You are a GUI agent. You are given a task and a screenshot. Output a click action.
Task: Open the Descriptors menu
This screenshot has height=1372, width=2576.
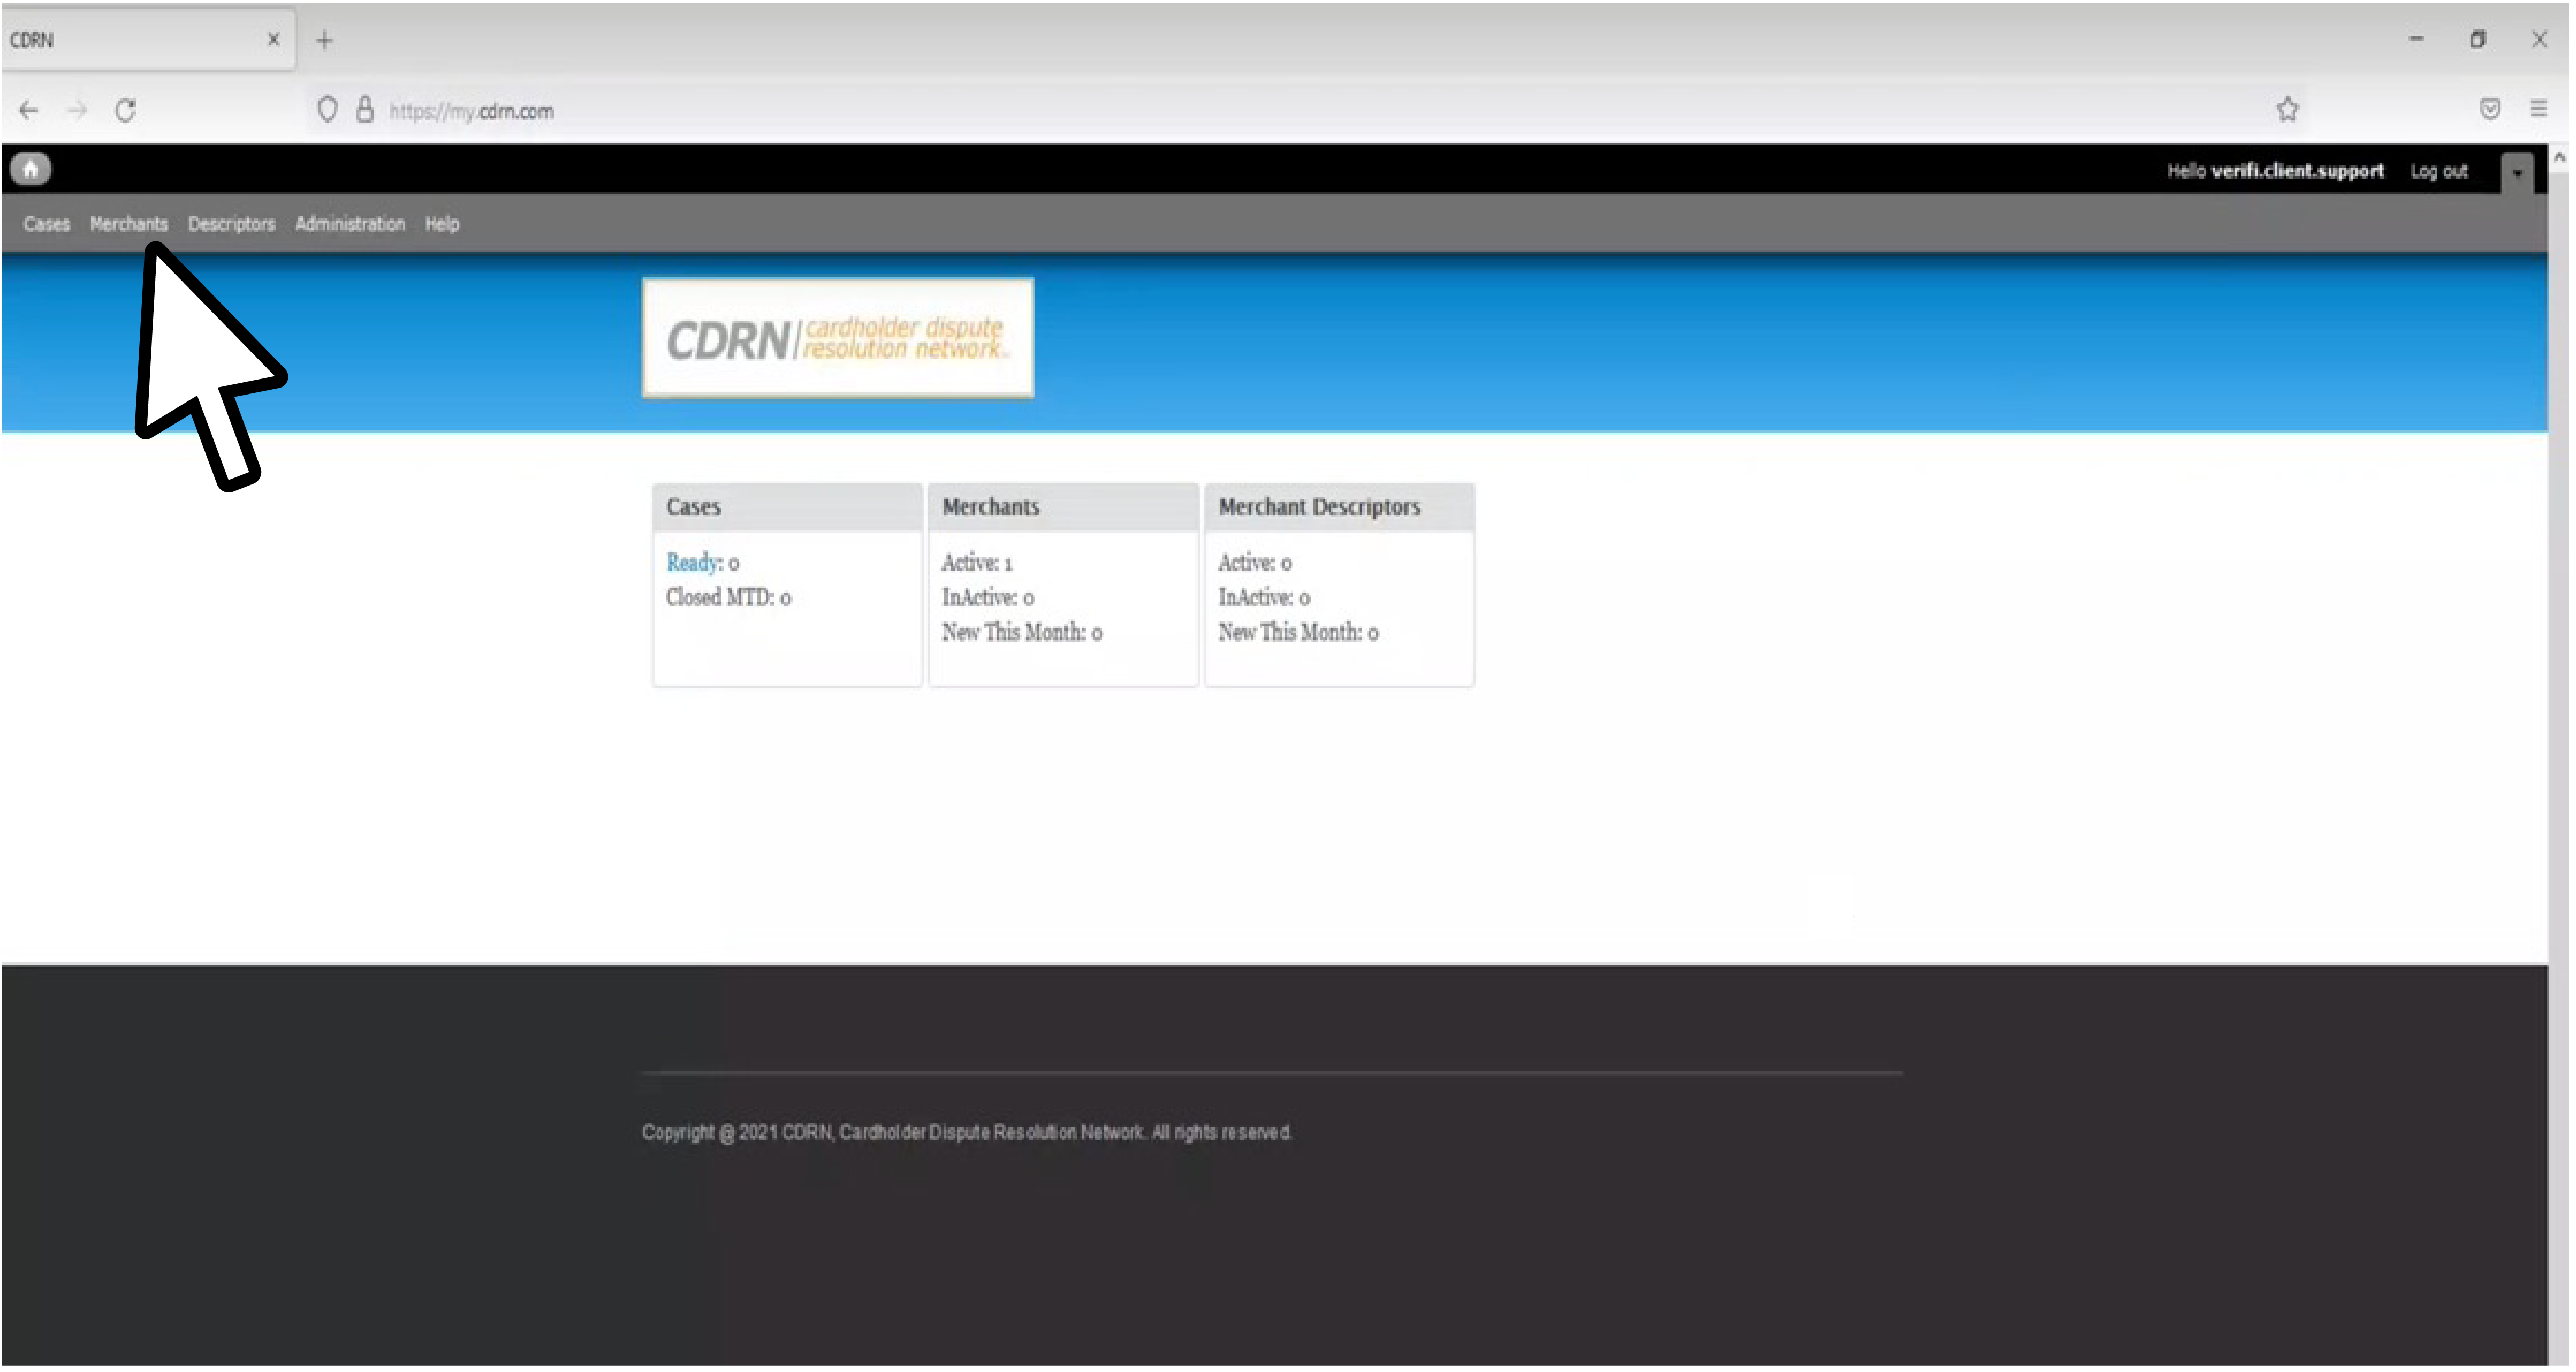point(231,224)
